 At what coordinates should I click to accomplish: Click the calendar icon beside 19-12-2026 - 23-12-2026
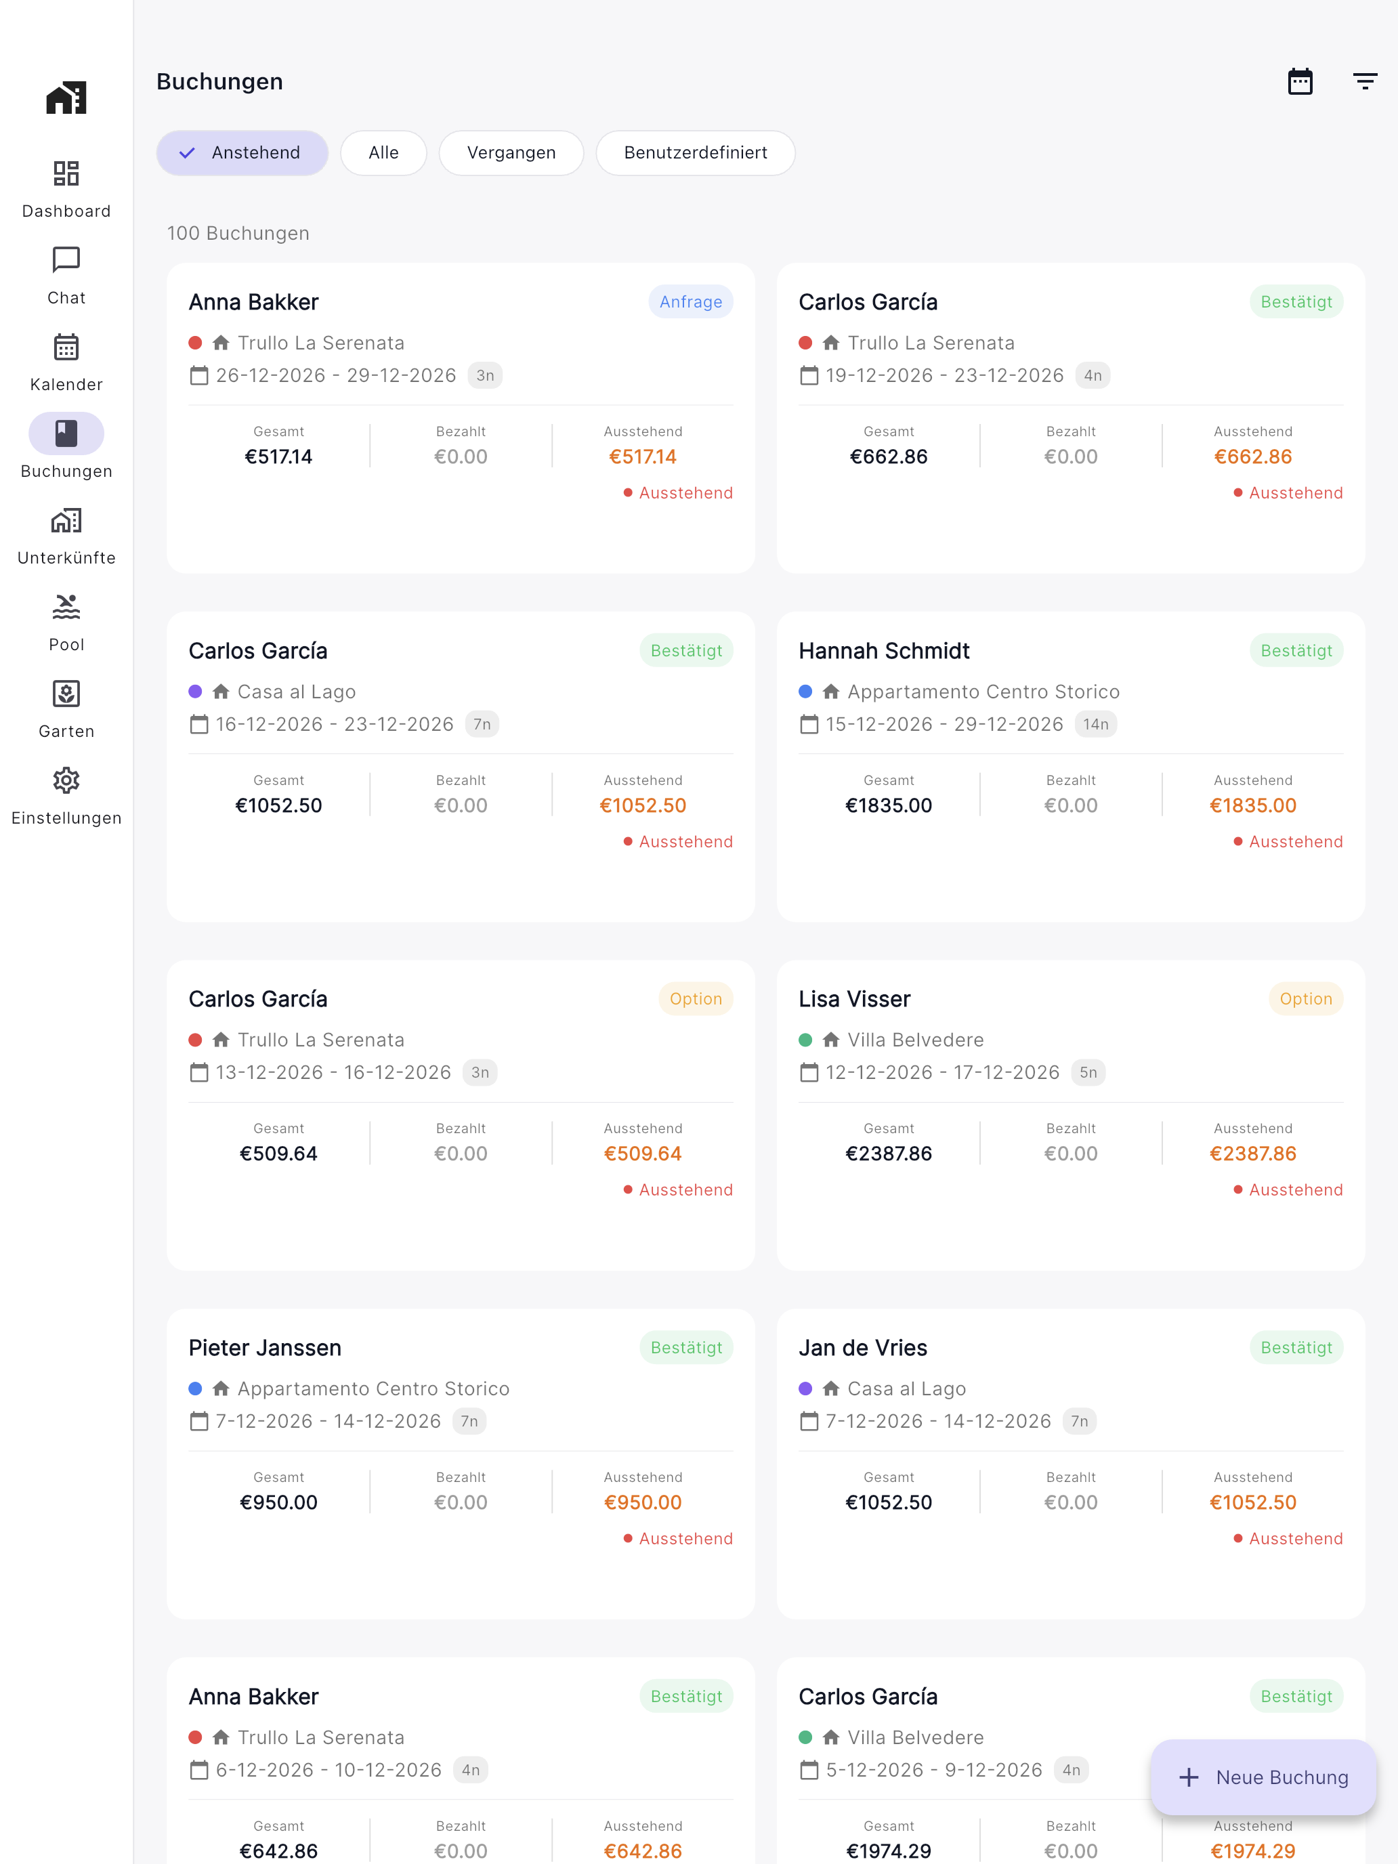(809, 375)
